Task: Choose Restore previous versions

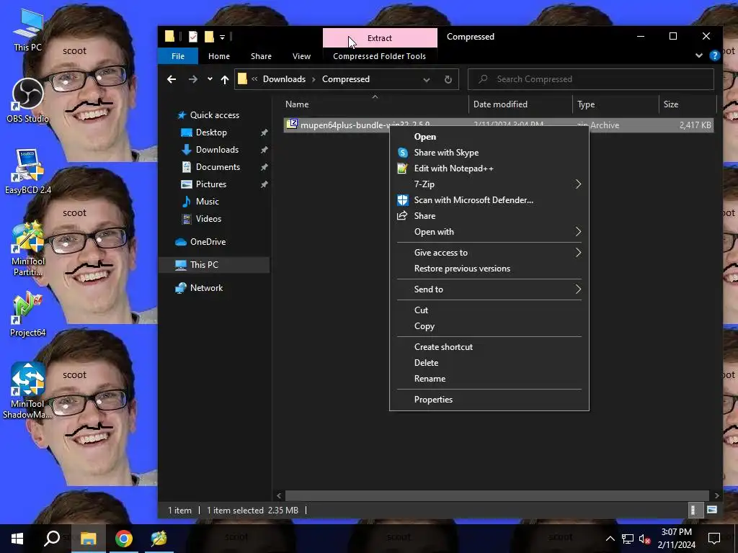Action: tap(489, 269)
